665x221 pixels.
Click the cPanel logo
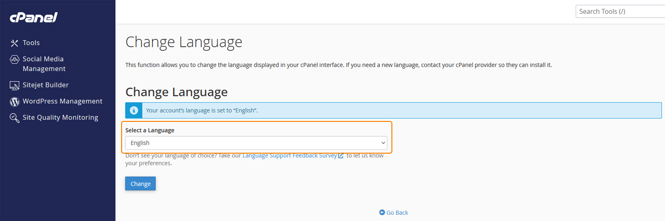point(34,18)
